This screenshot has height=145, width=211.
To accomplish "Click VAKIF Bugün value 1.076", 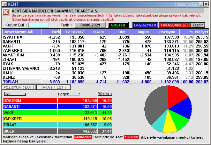I will [x=146, y=46].
